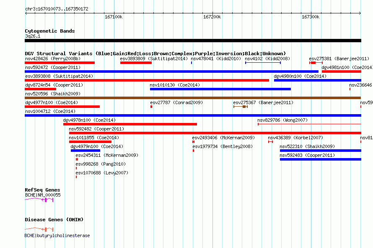Click the brown nsv520596 complex bar
The height and width of the screenshot is (248, 373).
click(193, 98)
